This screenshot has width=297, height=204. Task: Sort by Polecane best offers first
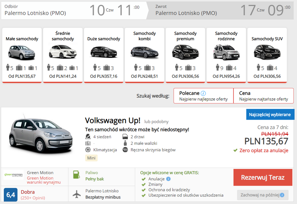click(x=204, y=96)
